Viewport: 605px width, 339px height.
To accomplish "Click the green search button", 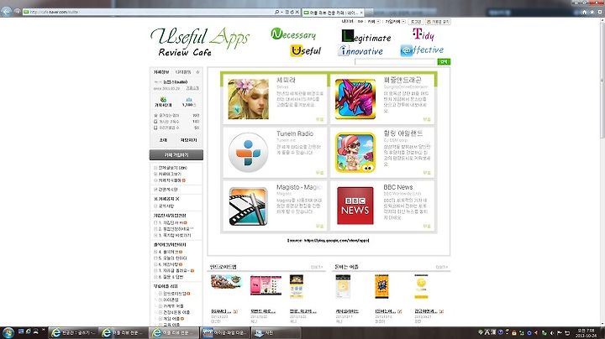I will point(444,61).
